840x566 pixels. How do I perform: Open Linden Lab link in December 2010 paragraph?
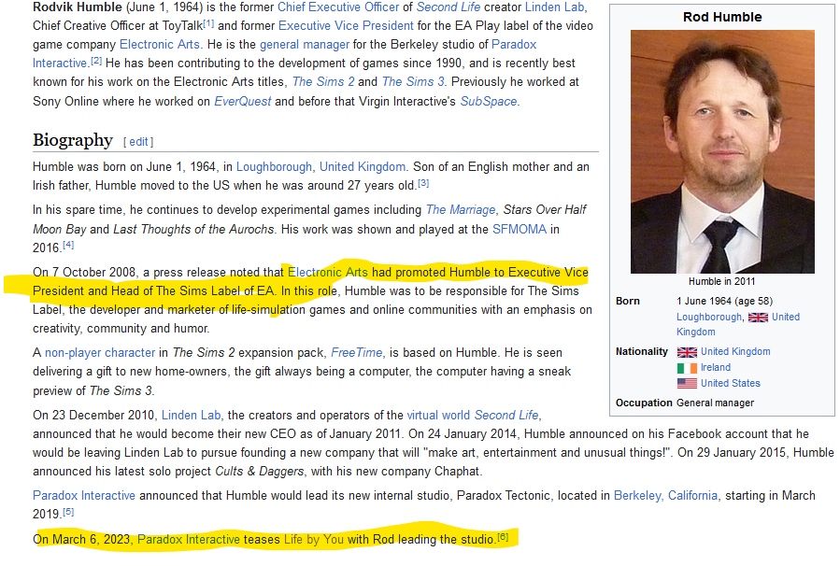point(191,415)
